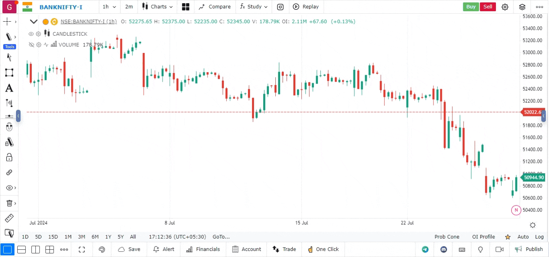Hide the CANDLESTICK series with eye icon
Viewport: 549px width, 257px height.
point(31,34)
